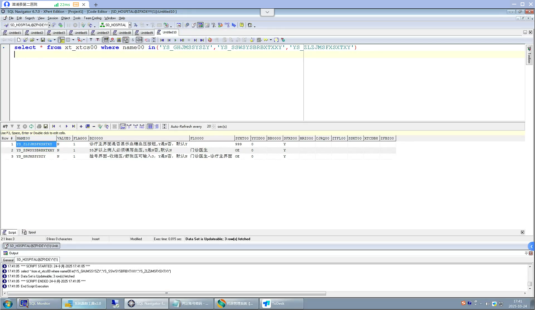The width and height of the screenshot is (535, 310).
Task: Click the filter funnel icon in editor toolbar
Action: 91,40
